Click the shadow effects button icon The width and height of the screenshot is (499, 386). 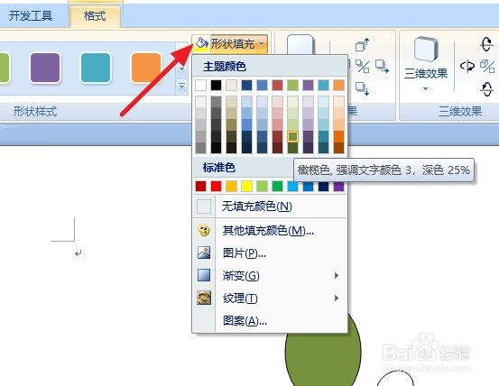click(x=300, y=44)
